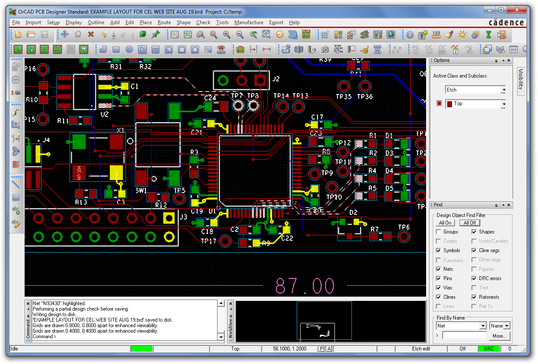Select the add line tool in left sidebar
The image size is (538, 364).
pos(16,184)
